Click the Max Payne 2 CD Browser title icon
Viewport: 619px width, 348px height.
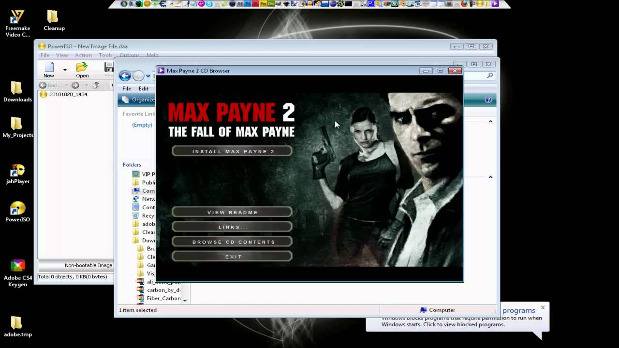point(161,71)
